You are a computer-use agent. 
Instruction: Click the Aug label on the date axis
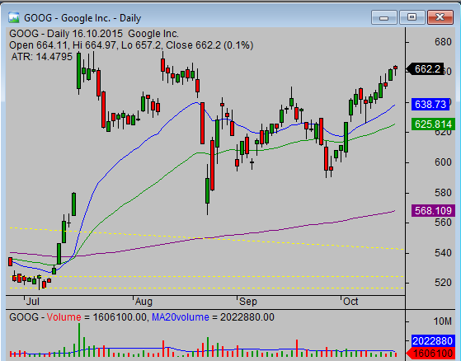pyautogui.click(x=143, y=302)
